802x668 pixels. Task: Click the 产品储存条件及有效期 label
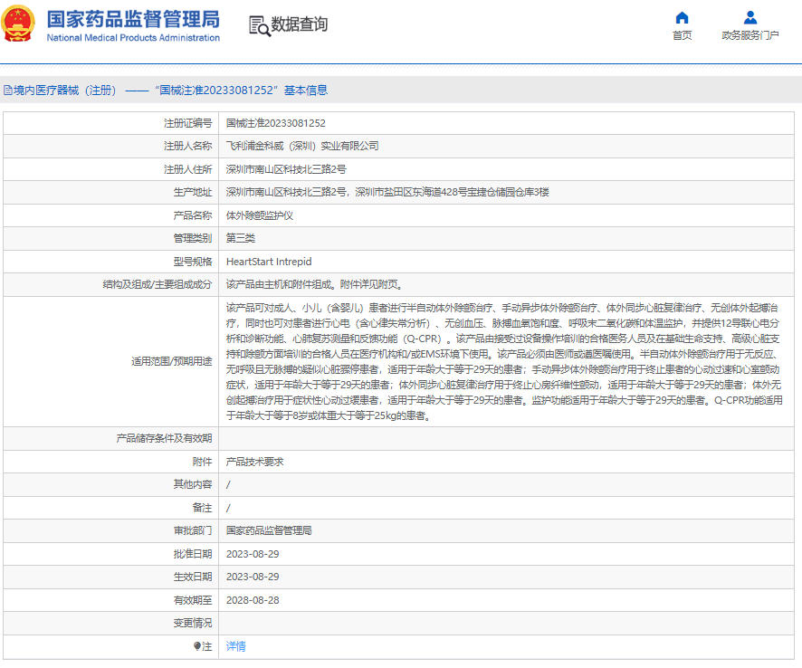[x=164, y=438]
